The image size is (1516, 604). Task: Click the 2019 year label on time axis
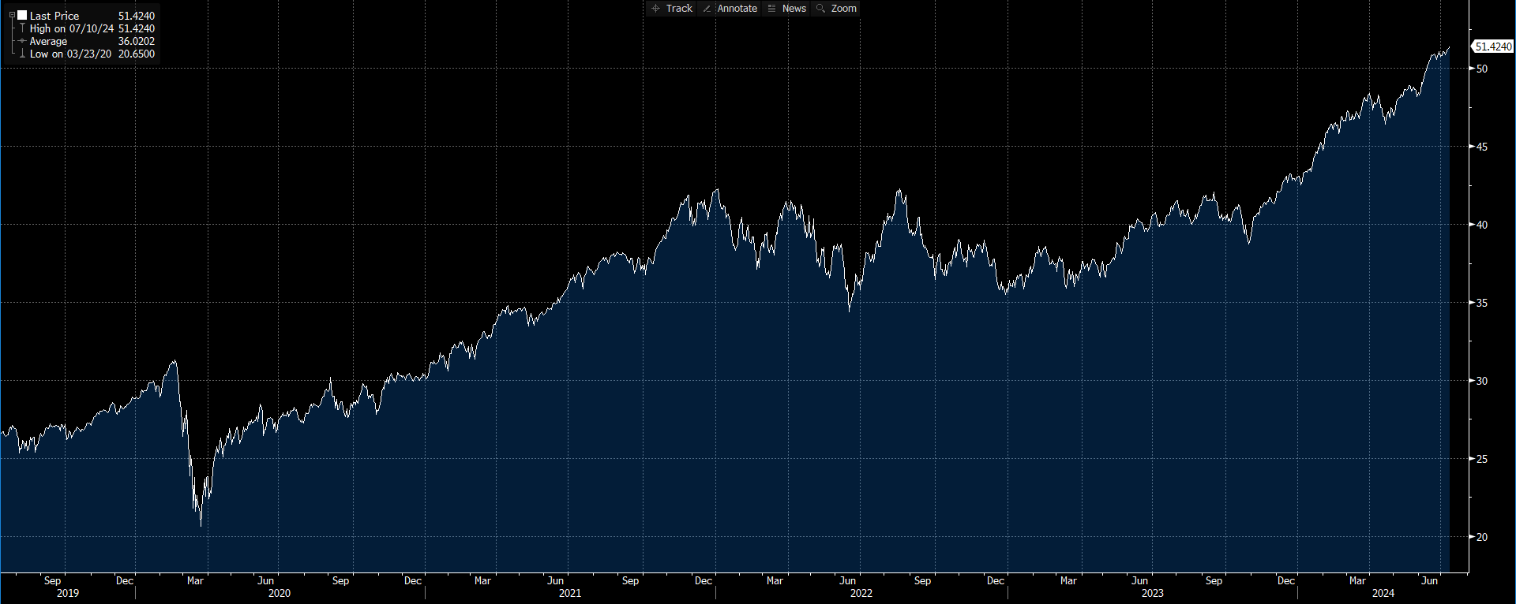68,593
